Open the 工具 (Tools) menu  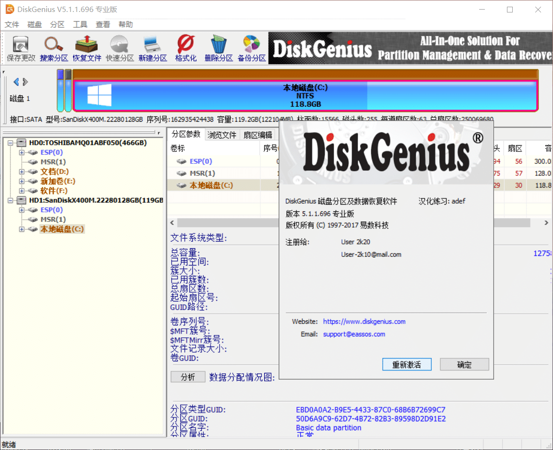click(x=80, y=24)
